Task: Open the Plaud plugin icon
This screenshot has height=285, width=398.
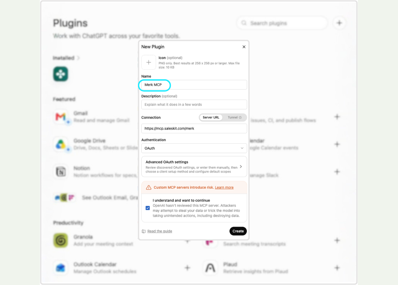Action: [210, 268]
